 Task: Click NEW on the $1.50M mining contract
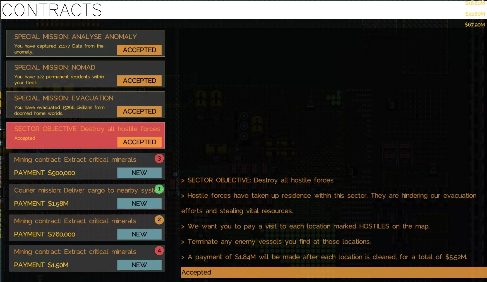(139, 265)
